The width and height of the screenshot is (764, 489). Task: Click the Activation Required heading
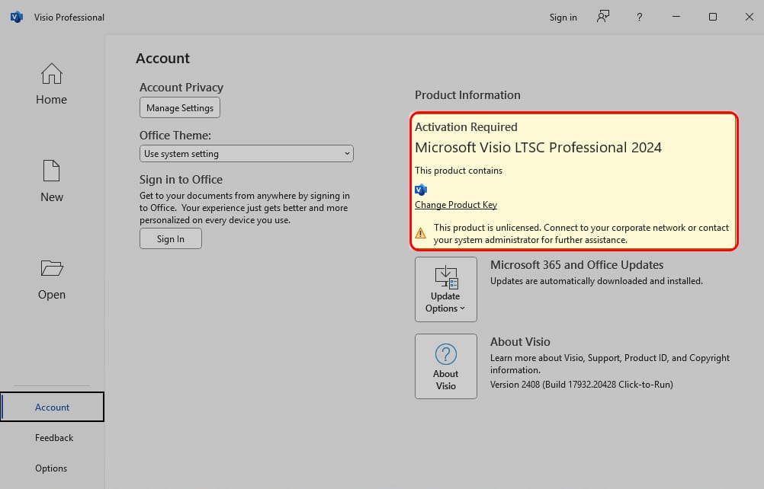[467, 127]
